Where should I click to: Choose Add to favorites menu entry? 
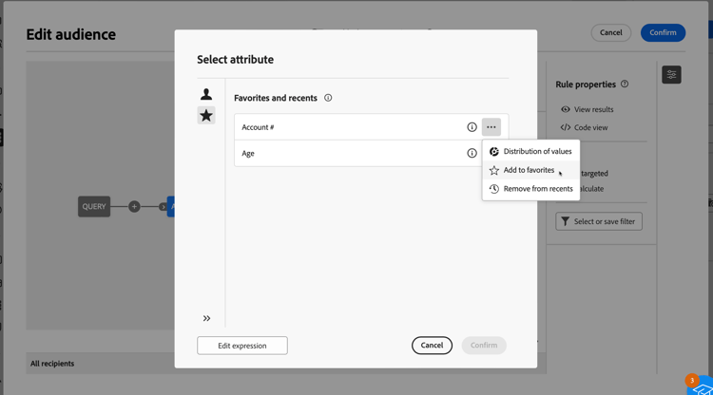pyautogui.click(x=530, y=170)
